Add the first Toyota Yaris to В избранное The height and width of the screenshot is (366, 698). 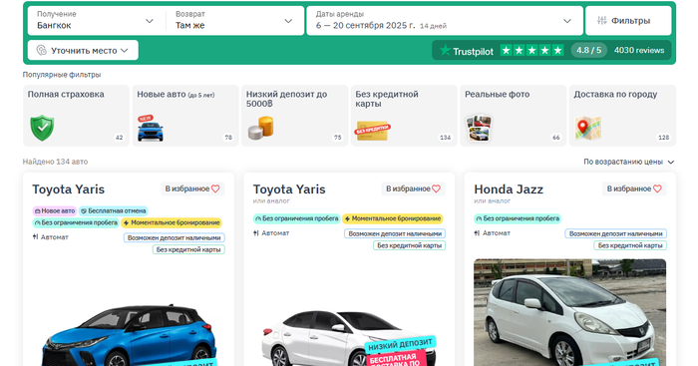click(192, 188)
